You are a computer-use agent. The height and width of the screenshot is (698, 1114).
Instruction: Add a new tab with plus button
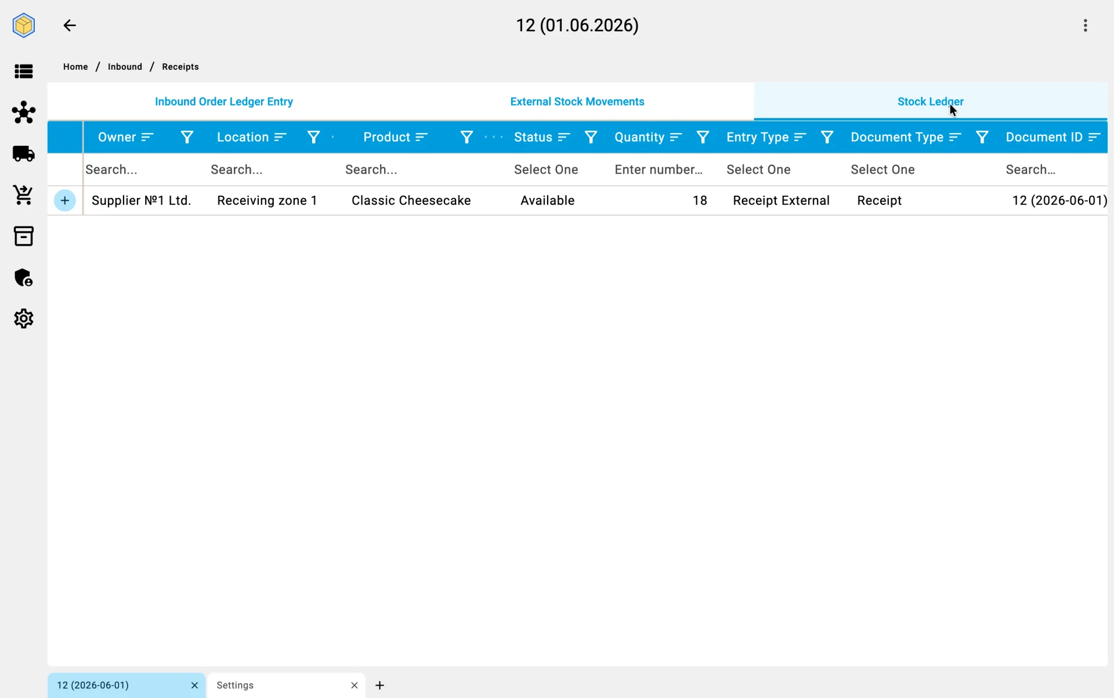[379, 686]
